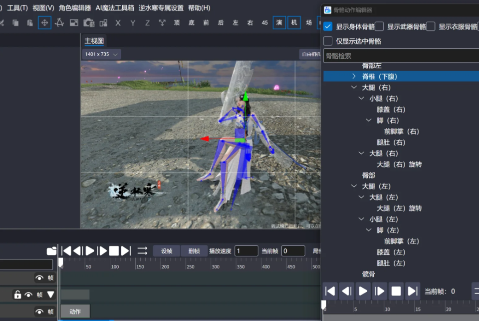479x321 pixels.
Task: Jump to last frame in skeleton editor
Action: [413, 291]
